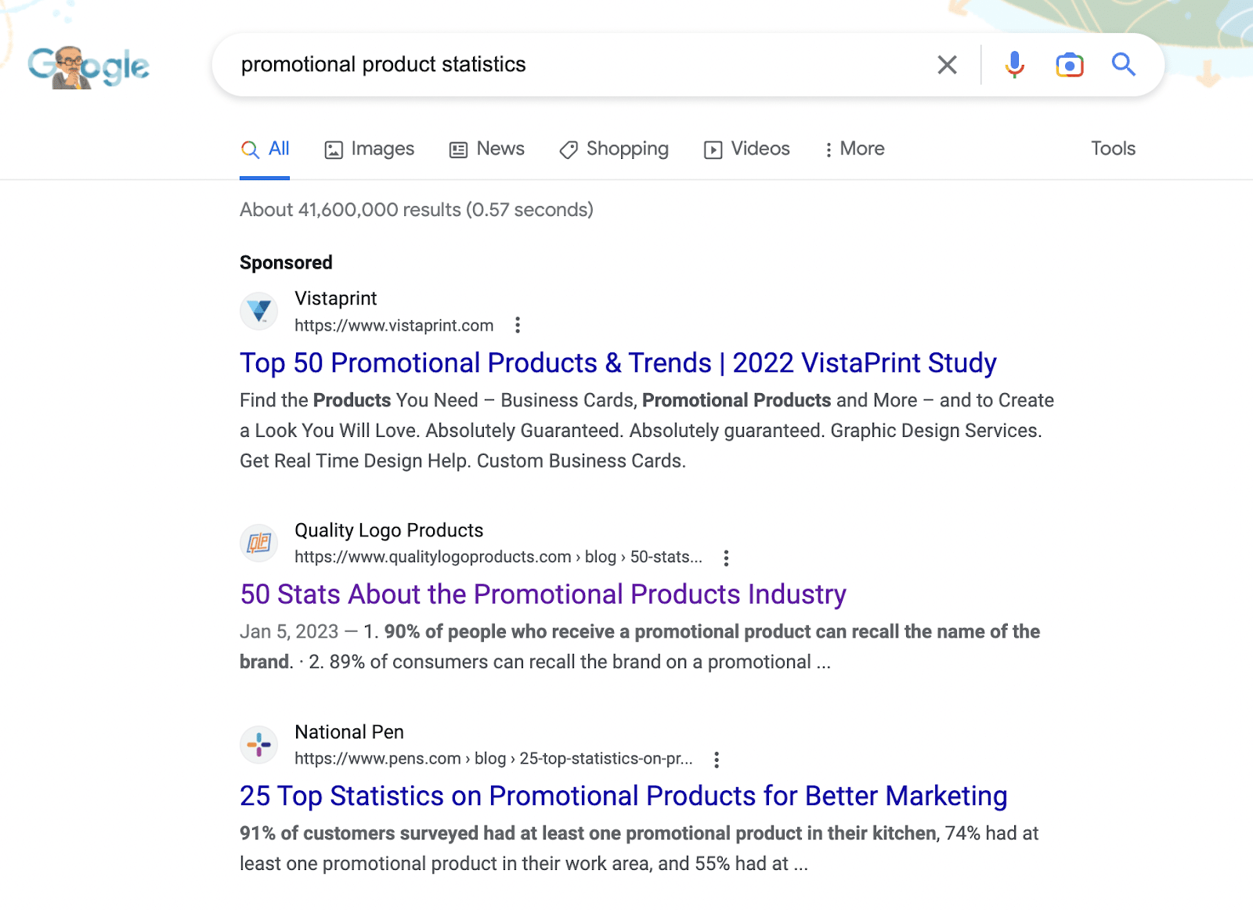Switch to the Images tab
Screen dimensions: 1253x910
(x=369, y=149)
